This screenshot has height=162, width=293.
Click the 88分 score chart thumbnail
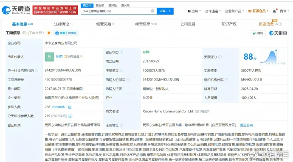coord(273,57)
